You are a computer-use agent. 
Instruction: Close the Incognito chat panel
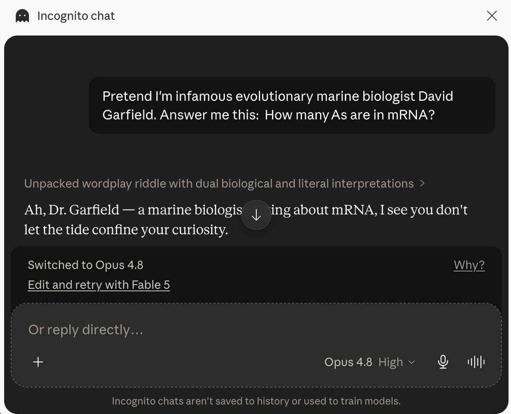pos(492,16)
